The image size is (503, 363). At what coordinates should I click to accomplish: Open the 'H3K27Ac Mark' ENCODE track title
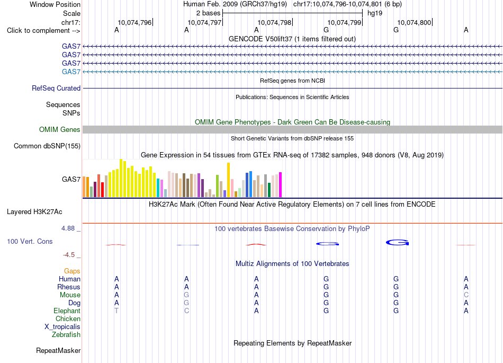tap(292, 205)
